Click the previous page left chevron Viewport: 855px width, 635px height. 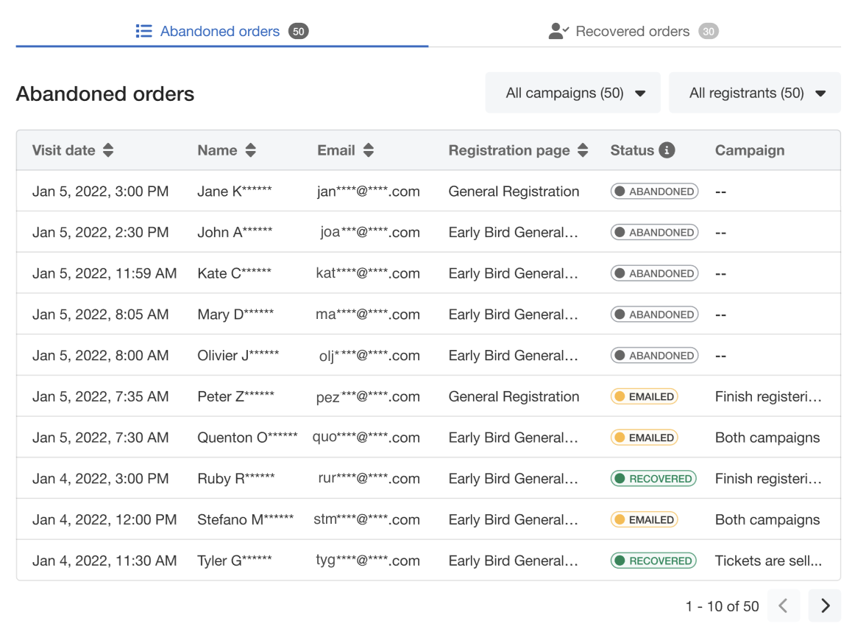tap(783, 606)
